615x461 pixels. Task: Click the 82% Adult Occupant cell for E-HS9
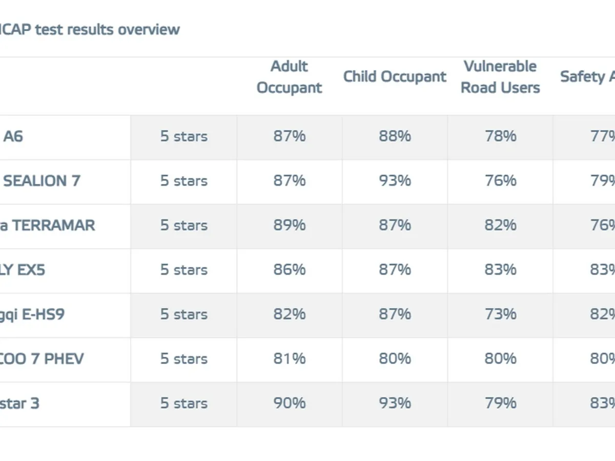coord(289,314)
